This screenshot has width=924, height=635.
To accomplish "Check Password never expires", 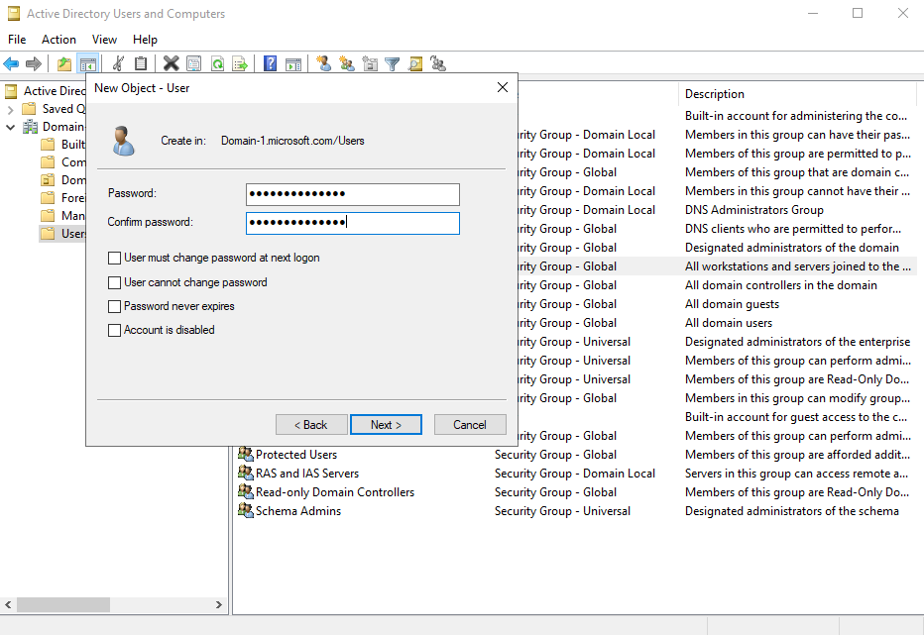I will 113,305.
